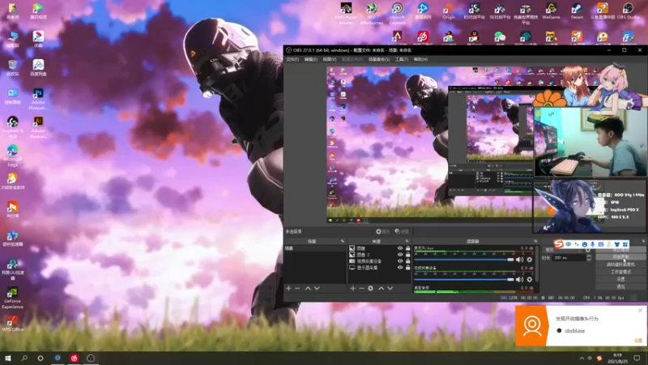Open the Origin desktop shortcut
This screenshot has width=648, height=365.
pos(449,11)
